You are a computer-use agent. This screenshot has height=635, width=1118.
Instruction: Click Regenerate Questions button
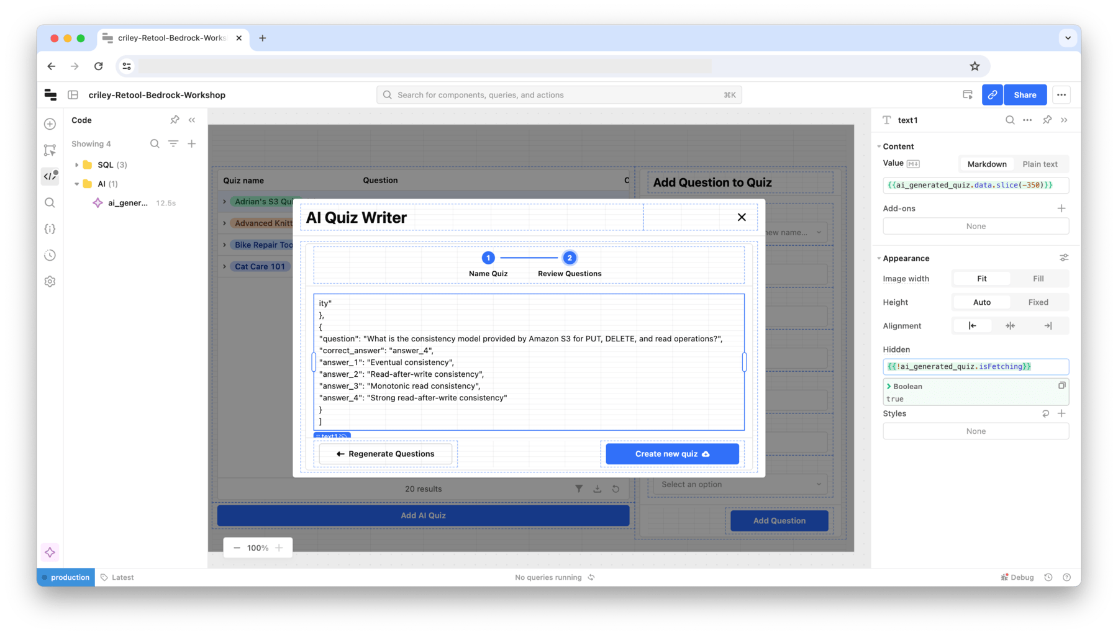(x=386, y=454)
